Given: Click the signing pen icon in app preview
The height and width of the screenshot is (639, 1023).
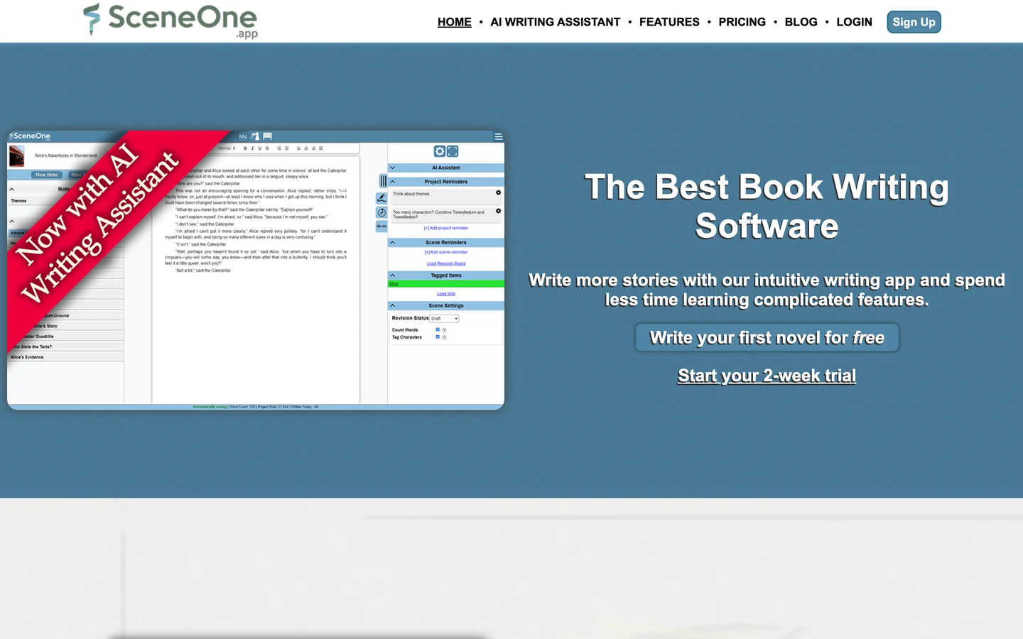Looking at the screenshot, I should [381, 198].
